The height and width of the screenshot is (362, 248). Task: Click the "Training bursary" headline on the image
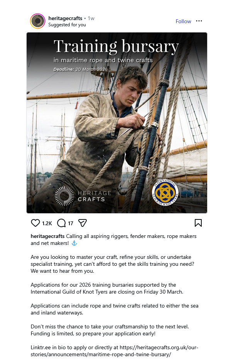116,47
